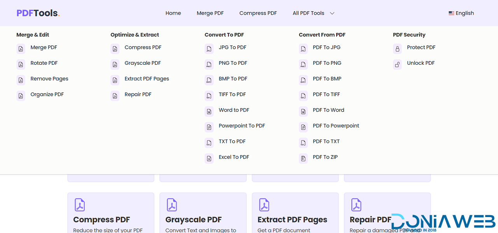Select Merge PDF in top navigation

(x=210, y=13)
